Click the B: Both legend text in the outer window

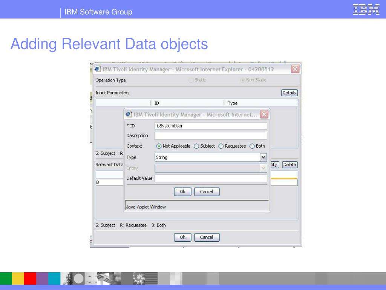159,225
